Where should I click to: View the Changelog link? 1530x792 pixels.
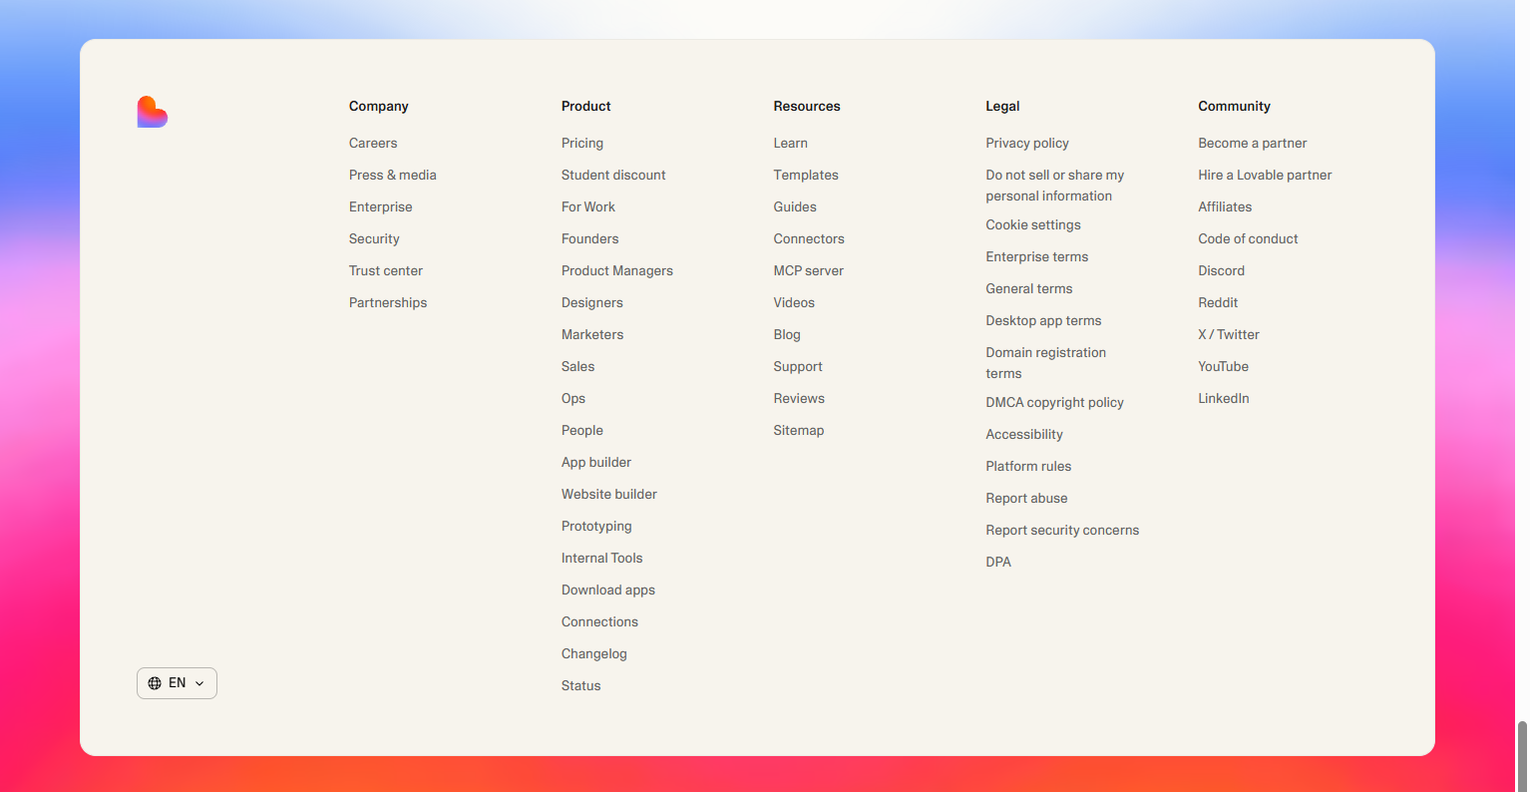[x=594, y=654]
